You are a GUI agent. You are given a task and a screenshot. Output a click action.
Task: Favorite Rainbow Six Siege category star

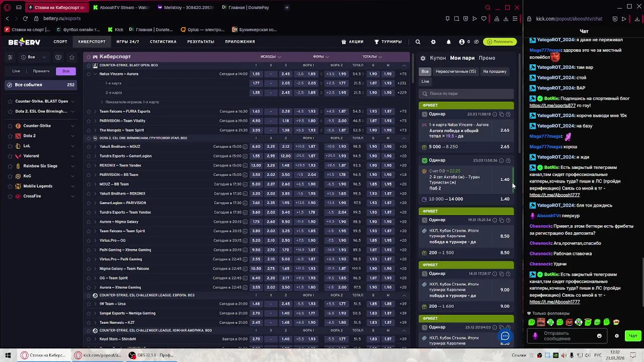point(10,166)
